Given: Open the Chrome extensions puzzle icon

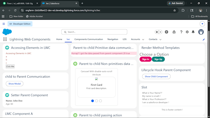Looking at the screenshot, I should click(x=183, y=10).
